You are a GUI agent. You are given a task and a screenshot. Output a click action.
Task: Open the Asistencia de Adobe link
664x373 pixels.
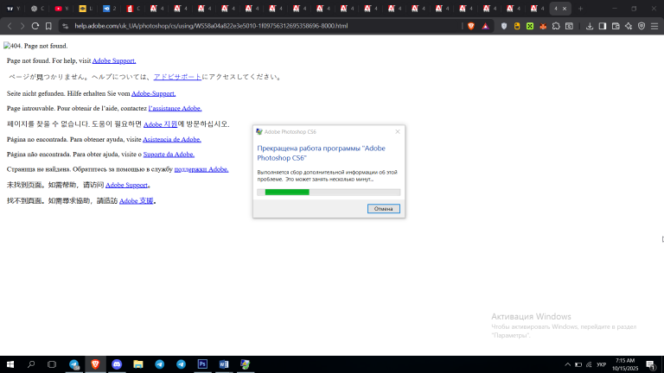(x=172, y=139)
